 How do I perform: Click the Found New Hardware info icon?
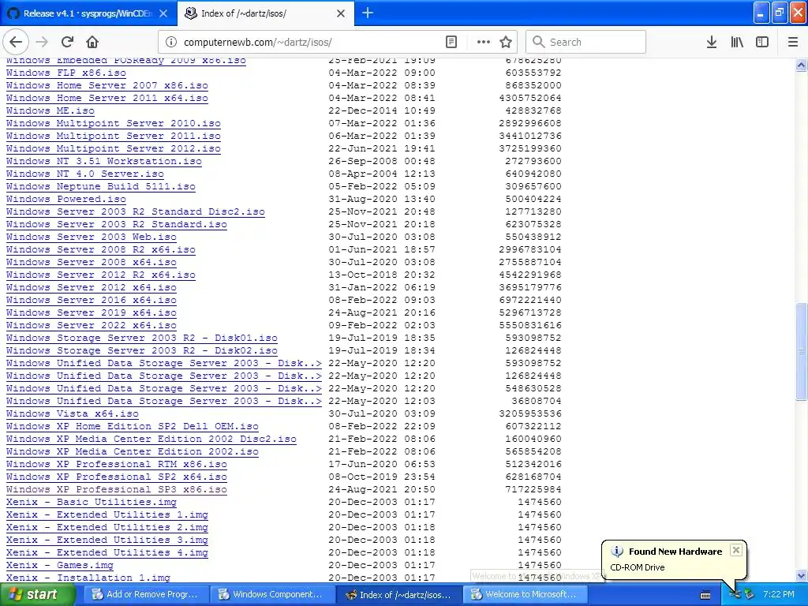point(617,552)
